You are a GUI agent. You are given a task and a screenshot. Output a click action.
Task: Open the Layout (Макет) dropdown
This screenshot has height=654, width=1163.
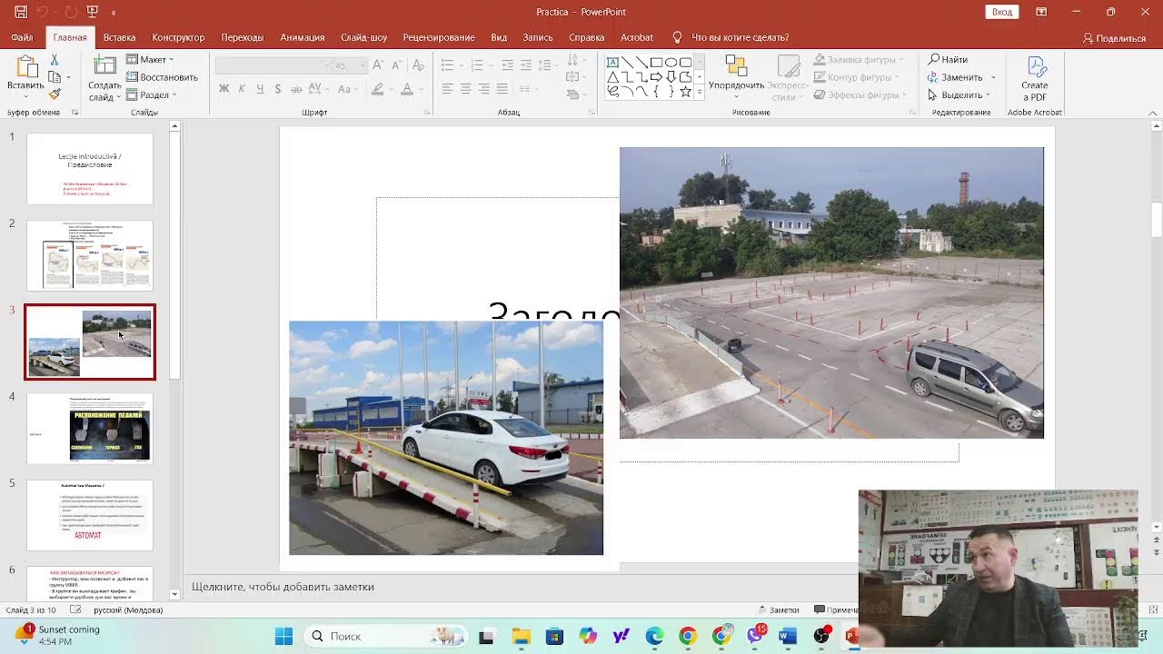point(150,60)
